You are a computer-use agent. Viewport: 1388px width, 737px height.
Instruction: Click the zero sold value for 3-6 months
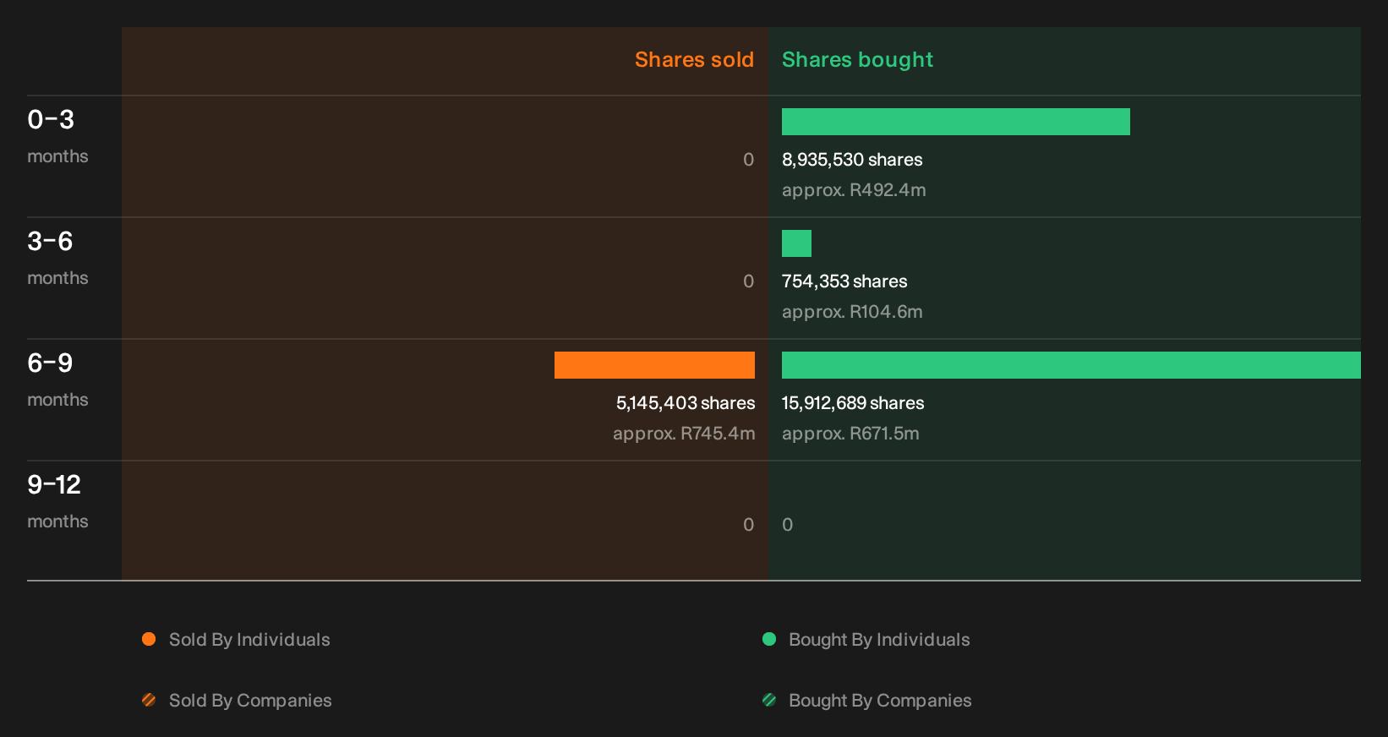749,281
